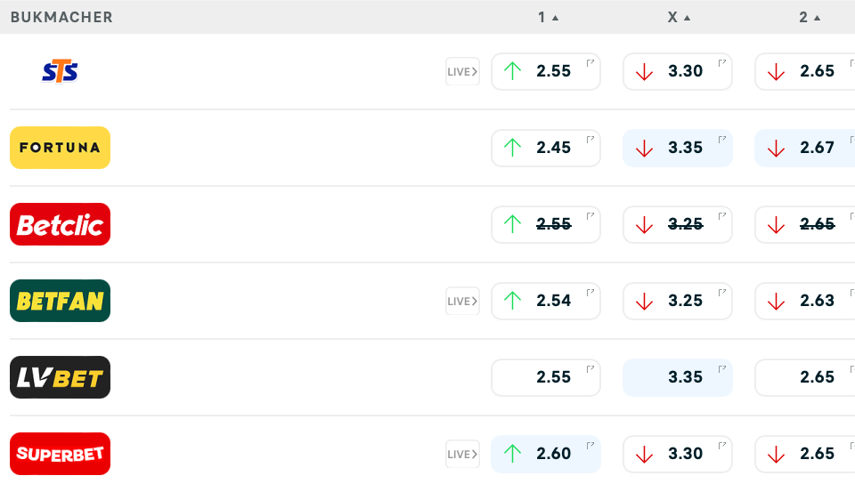
Task: Choose BETFAN draw odds 3.25
Action: 678,301
